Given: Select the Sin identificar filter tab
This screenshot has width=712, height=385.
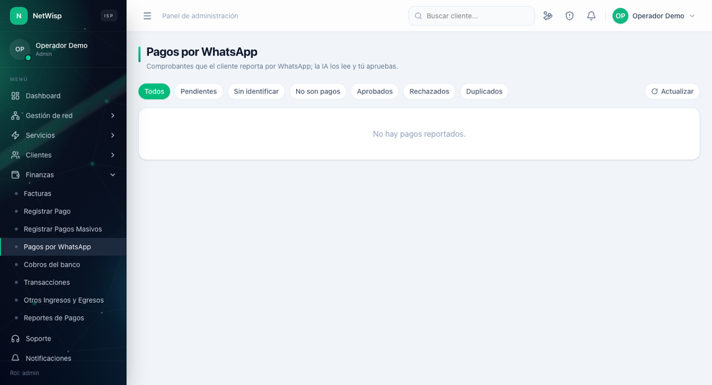Looking at the screenshot, I should pos(256,91).
